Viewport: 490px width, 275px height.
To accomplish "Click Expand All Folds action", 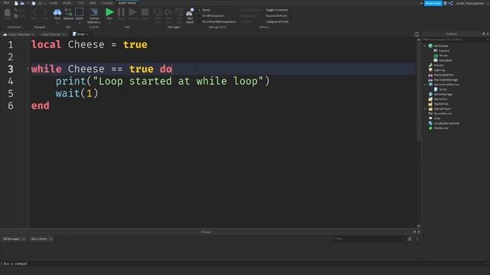I will tap(276, 15).
